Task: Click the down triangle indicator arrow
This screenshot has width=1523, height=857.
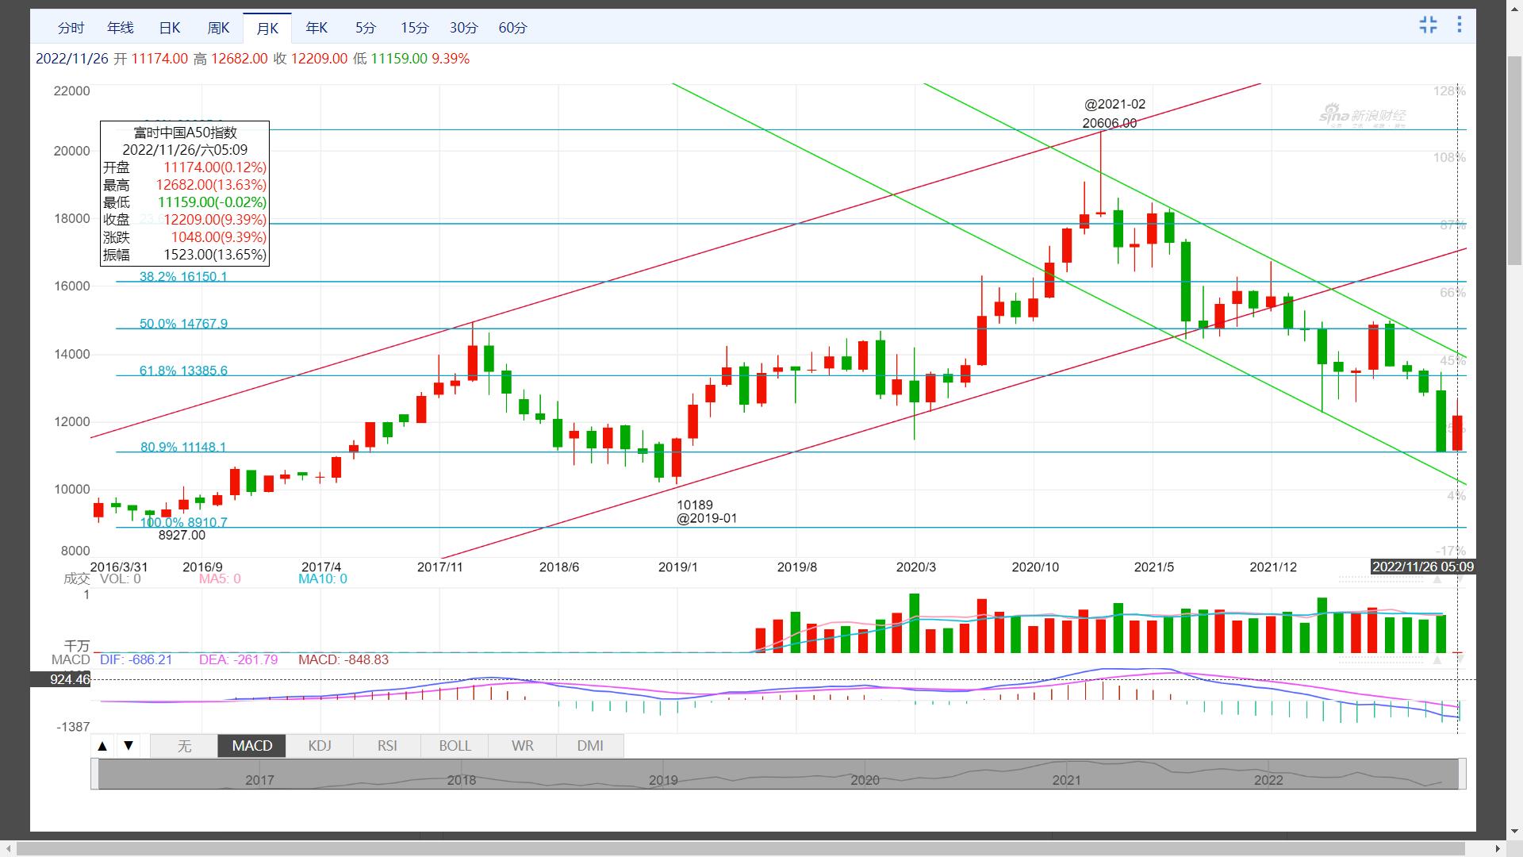Action: click(x=129, y=746)
